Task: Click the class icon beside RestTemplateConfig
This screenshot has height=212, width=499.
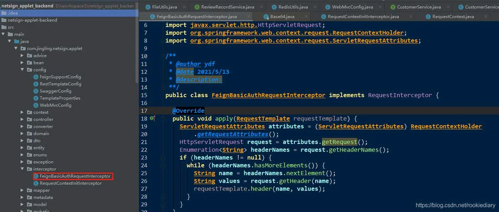Action: 36,84
